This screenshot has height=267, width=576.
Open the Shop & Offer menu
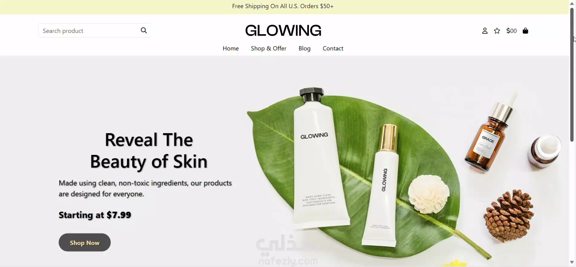tap(269, 49)
